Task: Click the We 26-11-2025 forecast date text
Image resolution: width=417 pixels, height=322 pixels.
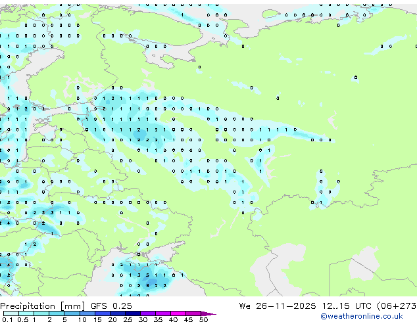Action: point(278,306)
